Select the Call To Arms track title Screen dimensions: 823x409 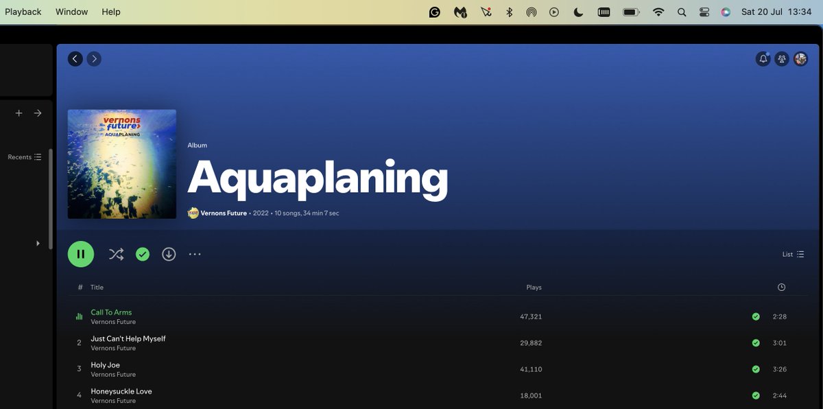tap(111, 312)
